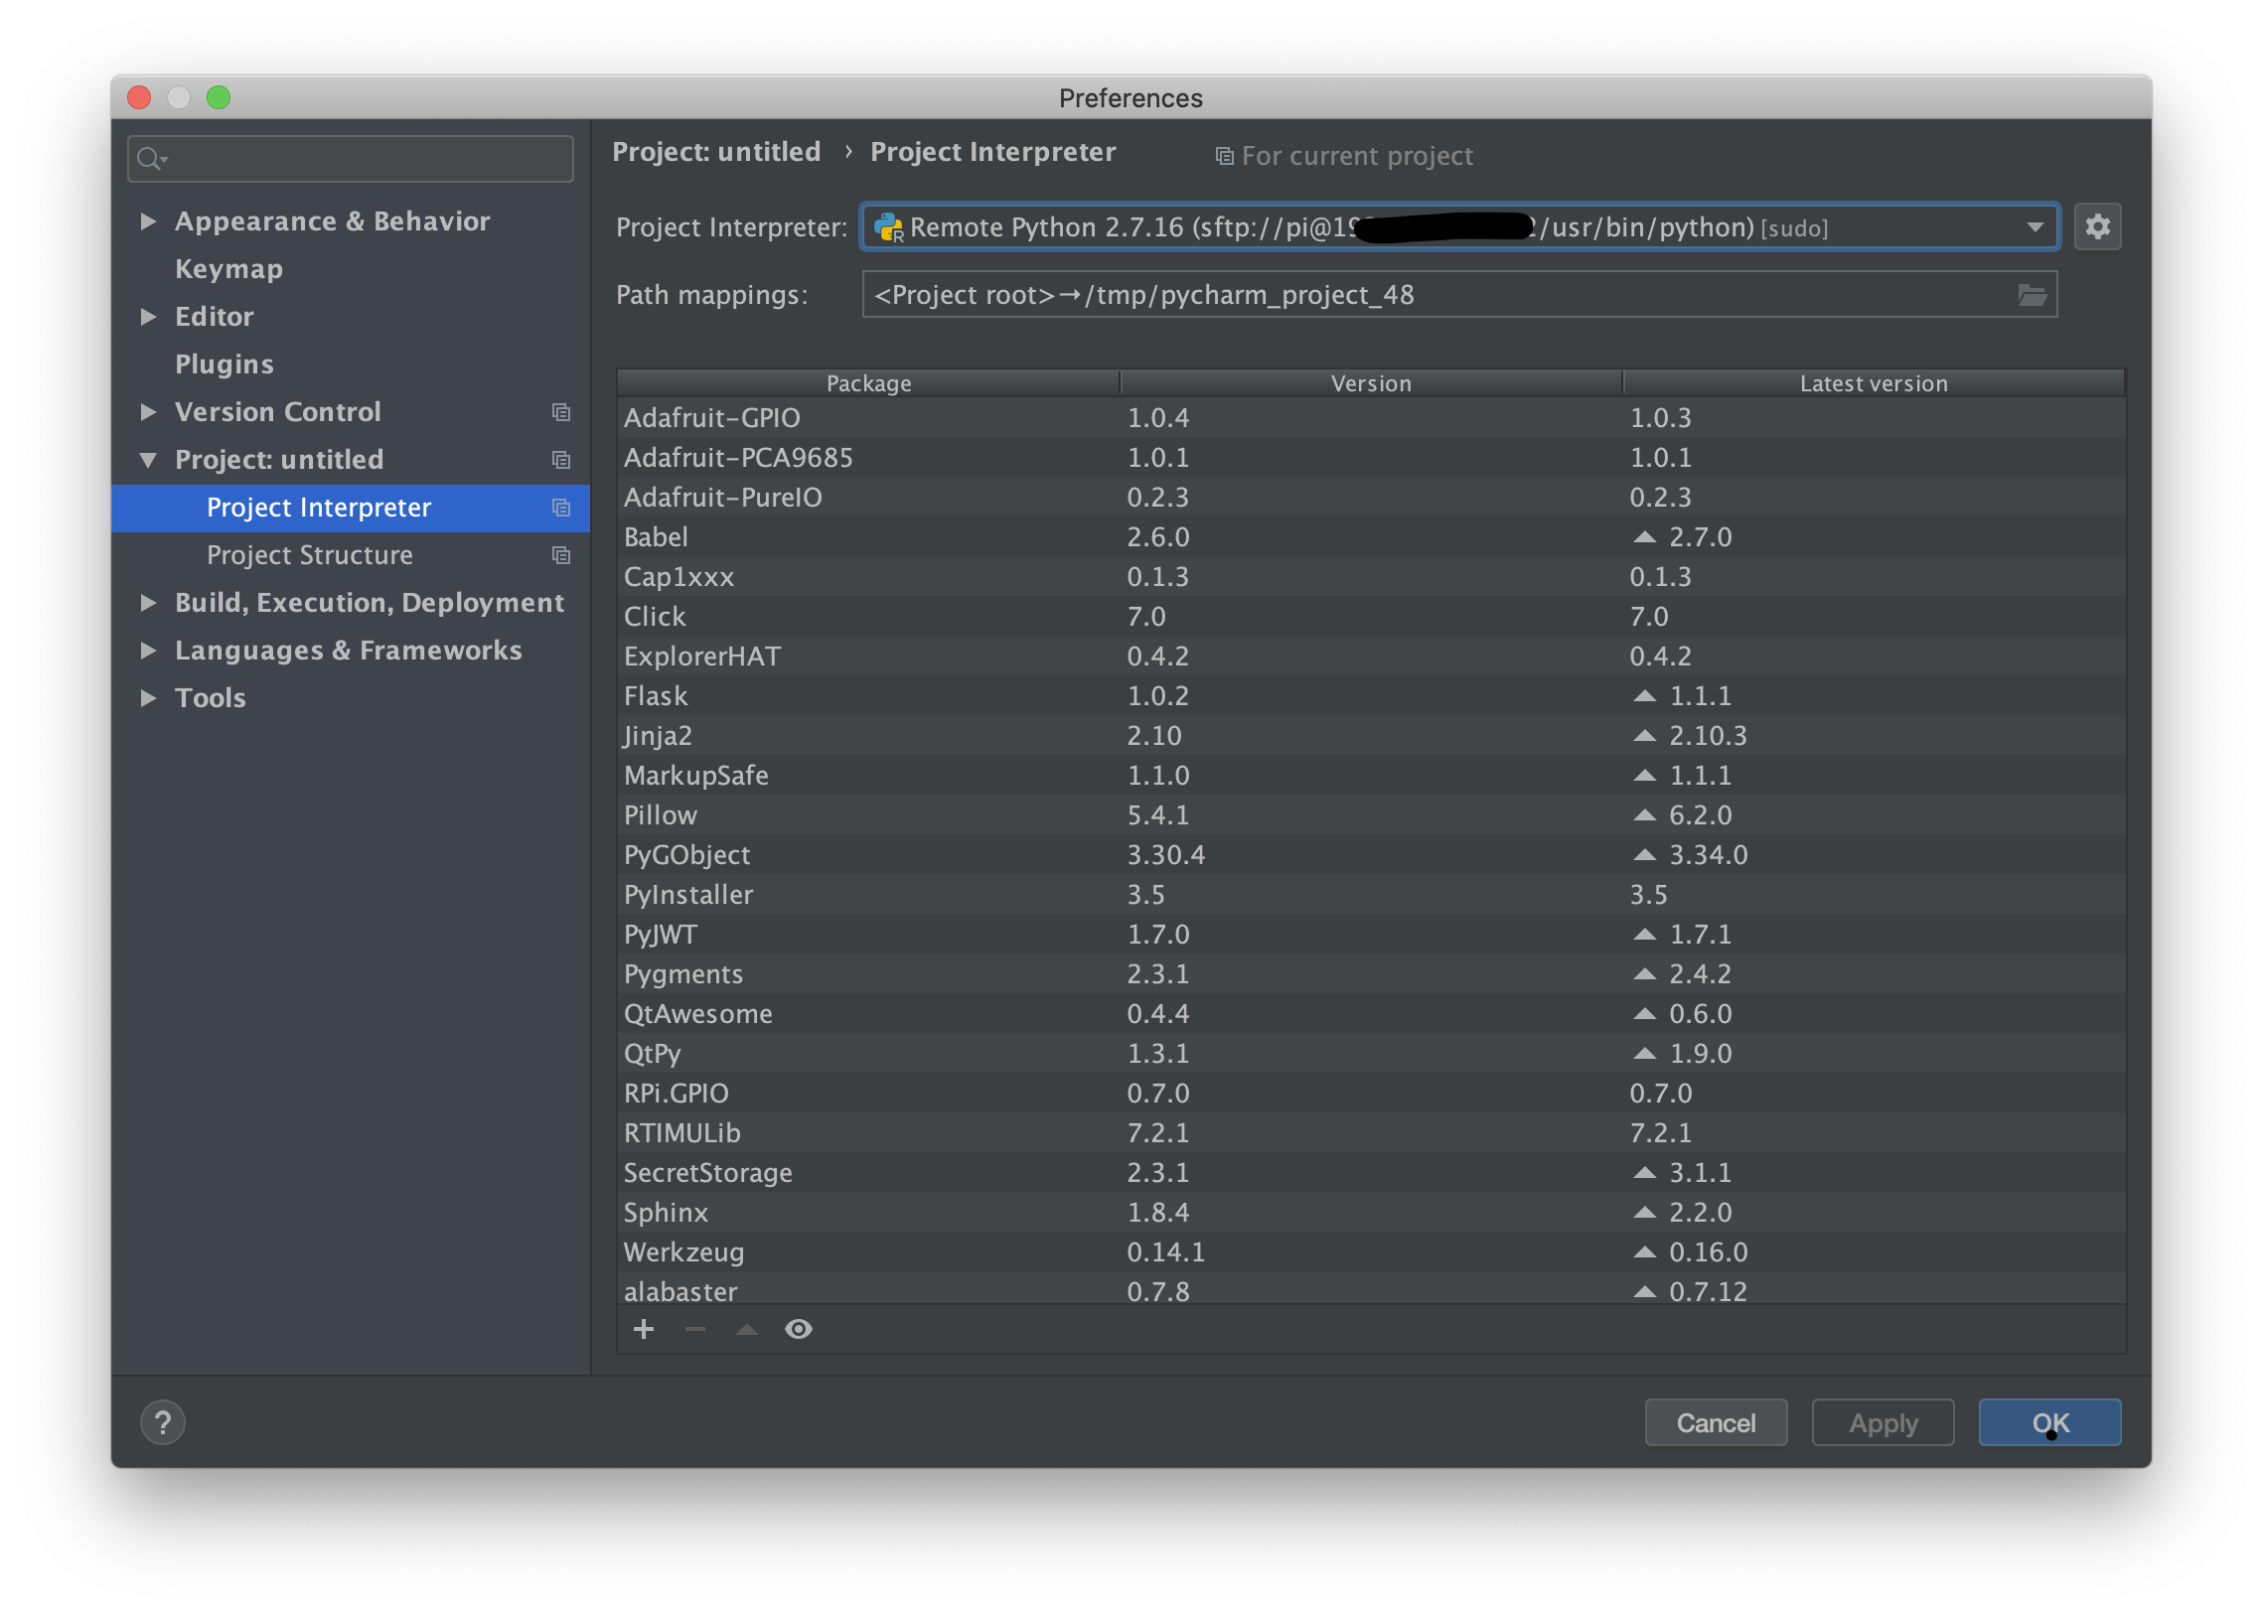Click the path mappings folder icon
Screen dimensions: 2263x1615
point(2032,294)
